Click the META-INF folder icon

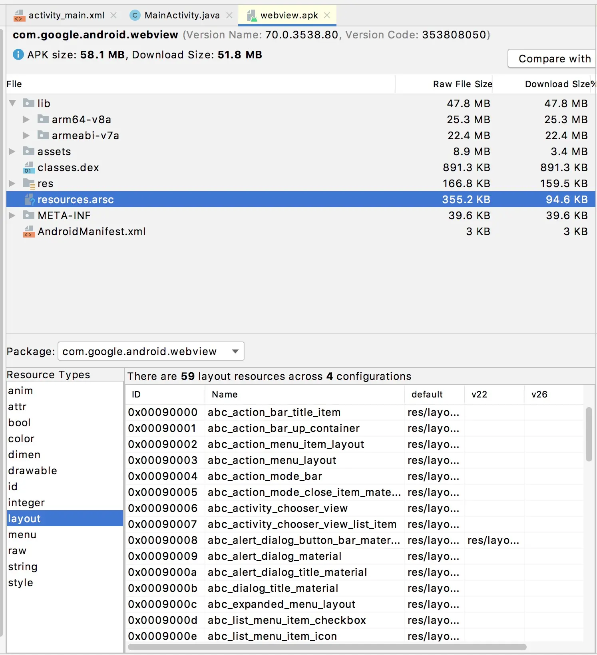tap(29, 215)
